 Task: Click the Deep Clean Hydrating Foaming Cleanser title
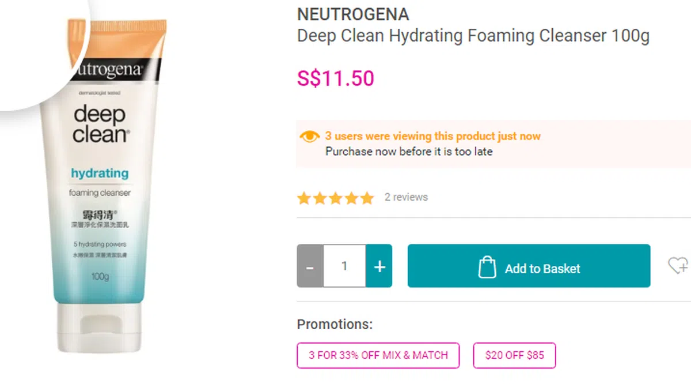pos(473,36)
